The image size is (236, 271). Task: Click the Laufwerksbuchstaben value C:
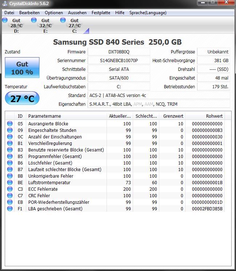coord(119,86)
